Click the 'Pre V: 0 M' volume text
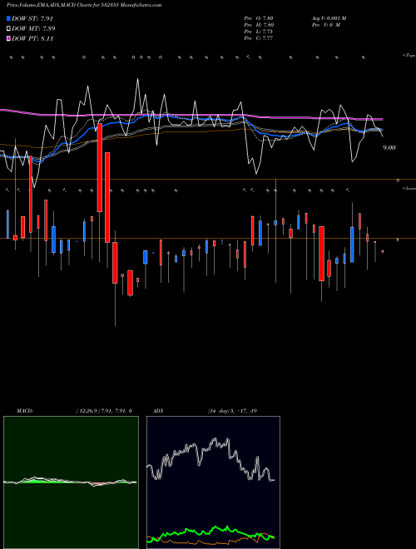Screen dimensions: 416x549 coord(325,25)
